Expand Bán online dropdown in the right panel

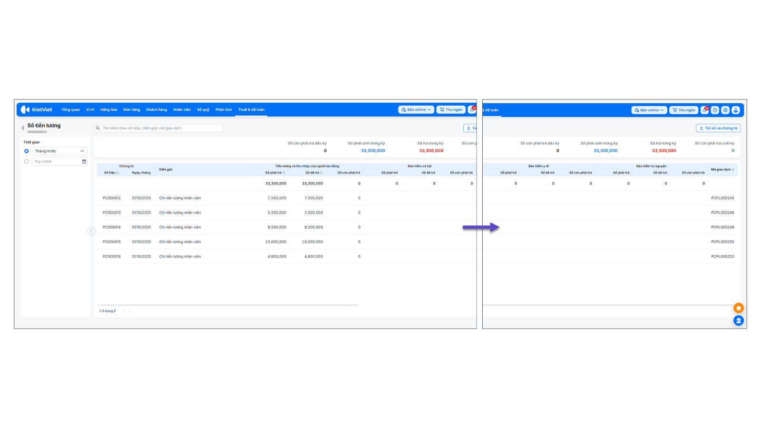click(649, 110)
